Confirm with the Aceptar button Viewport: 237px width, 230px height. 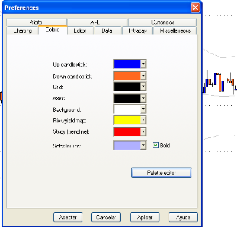[x=68, y=218]
